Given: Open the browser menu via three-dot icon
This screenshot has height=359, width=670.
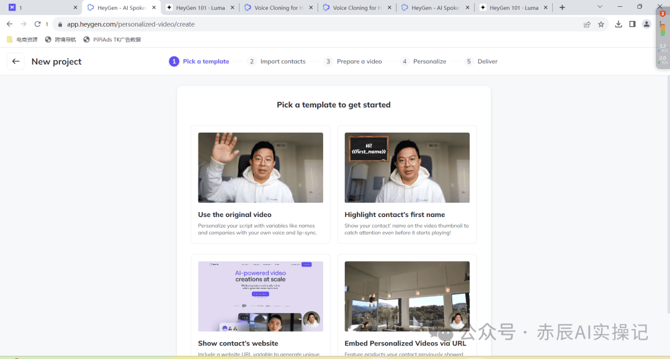Looking at the screenshot, I should coord(659,24).
